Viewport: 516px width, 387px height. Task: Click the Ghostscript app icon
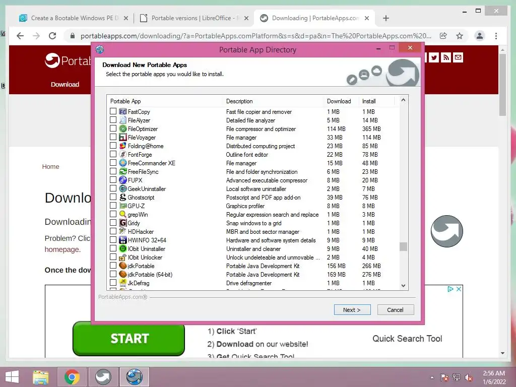click(x=123, y=197)
